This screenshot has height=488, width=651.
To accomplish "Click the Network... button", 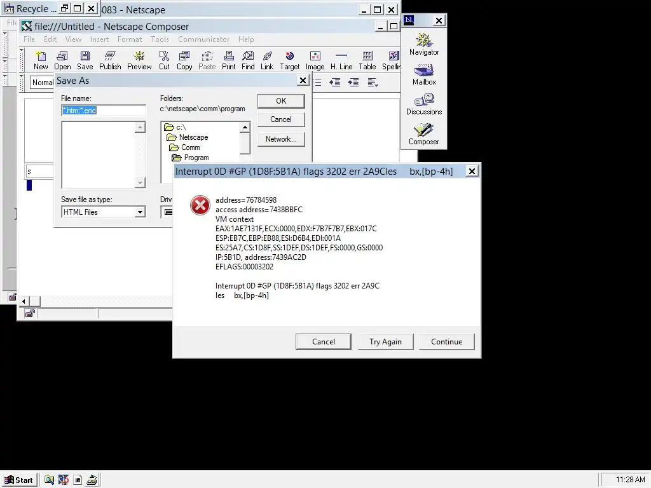I will [x=281, y=139].
